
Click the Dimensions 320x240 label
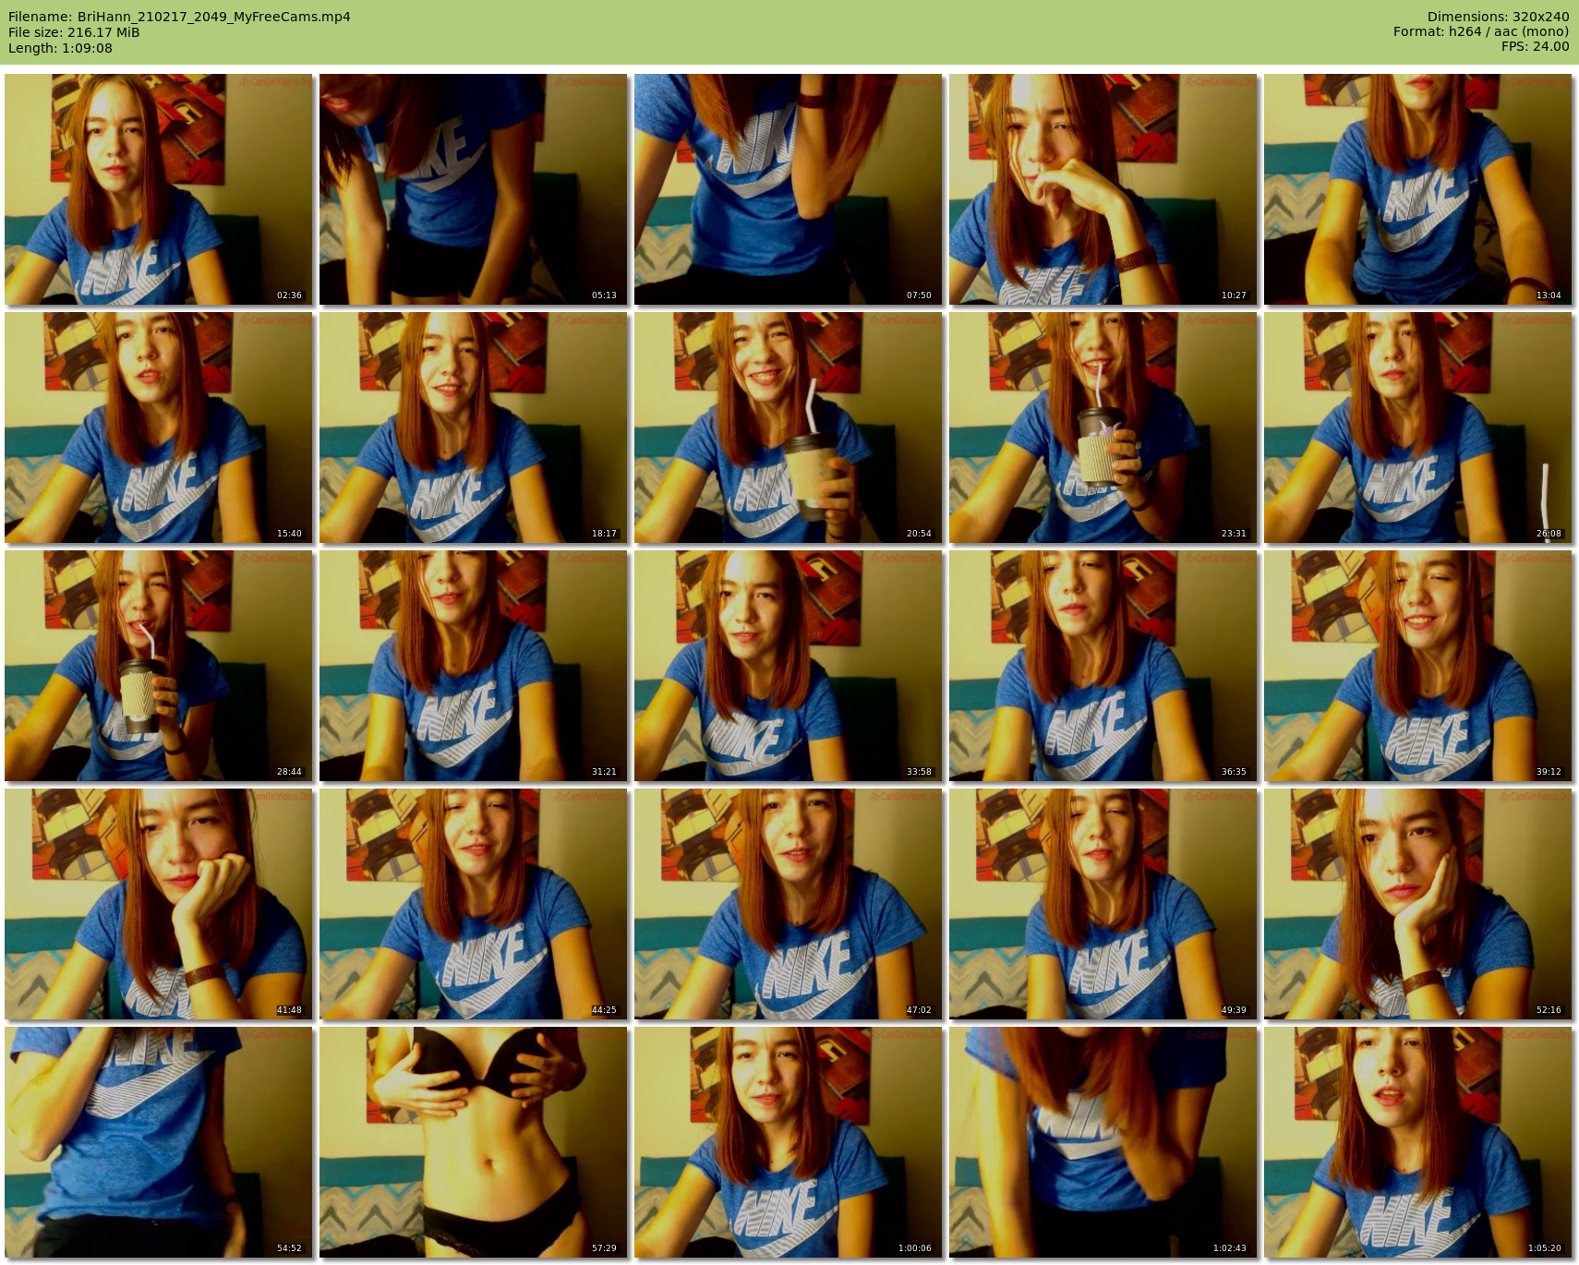(1498, 17)
